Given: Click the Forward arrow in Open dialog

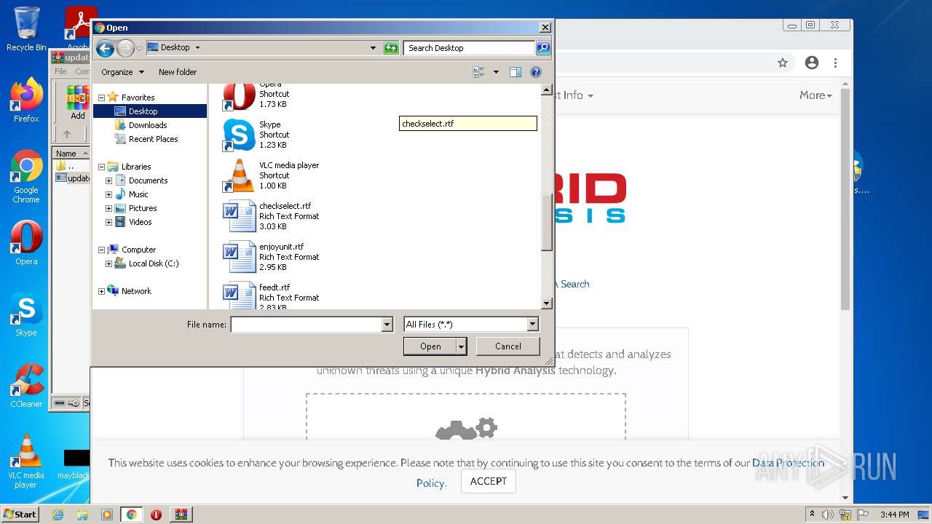Looking at the screenshot, I should [125, 48].
